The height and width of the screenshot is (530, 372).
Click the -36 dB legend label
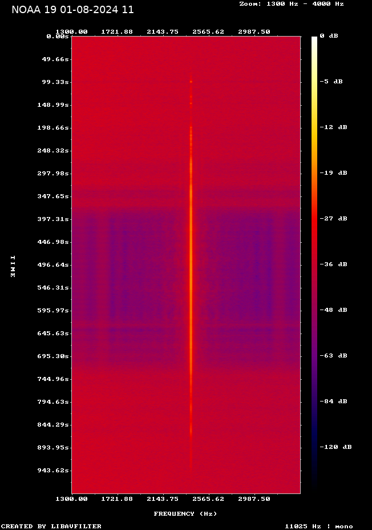pos(334,264)
